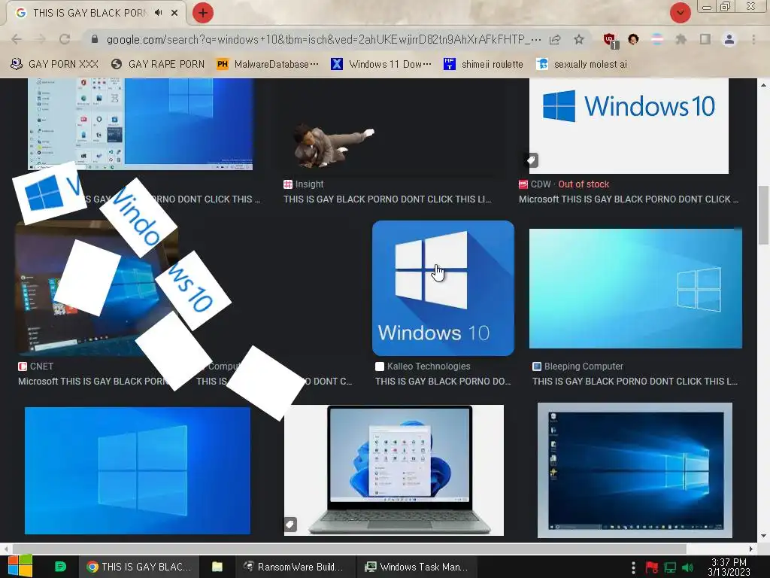This screenshot has height=578, width=770.
Task: Open the green app icon in taskbar
Action: point(60,567)
